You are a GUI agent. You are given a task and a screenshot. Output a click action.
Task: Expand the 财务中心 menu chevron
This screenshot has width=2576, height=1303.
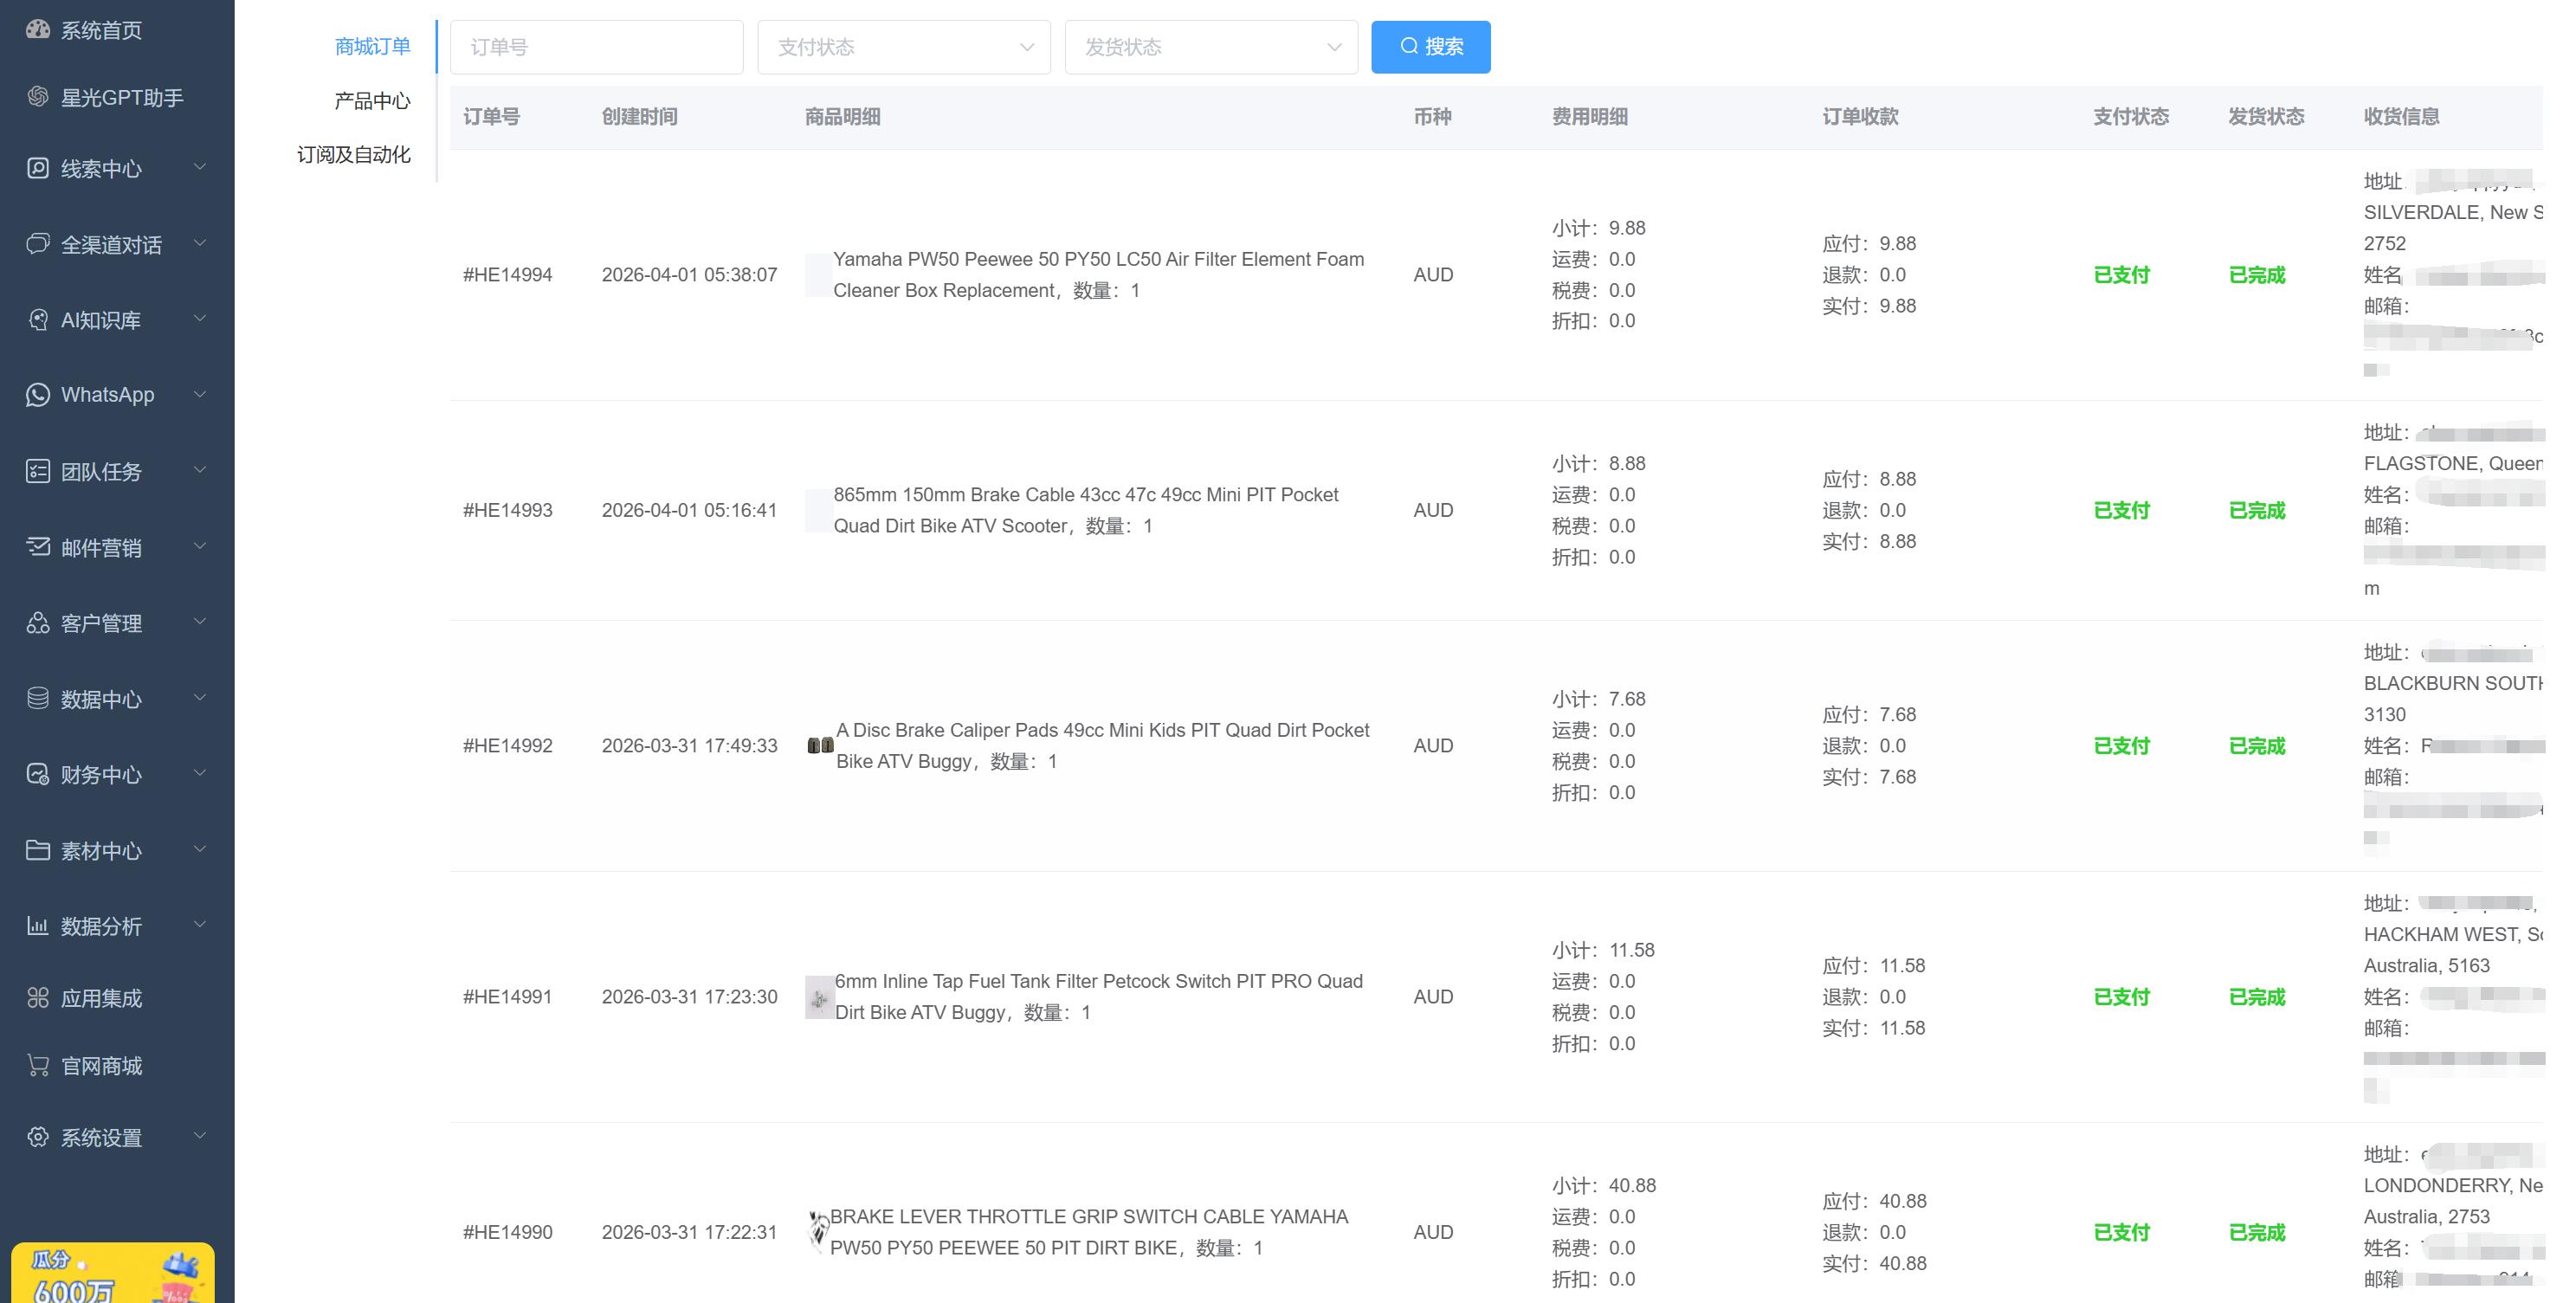tap(199, 773)
